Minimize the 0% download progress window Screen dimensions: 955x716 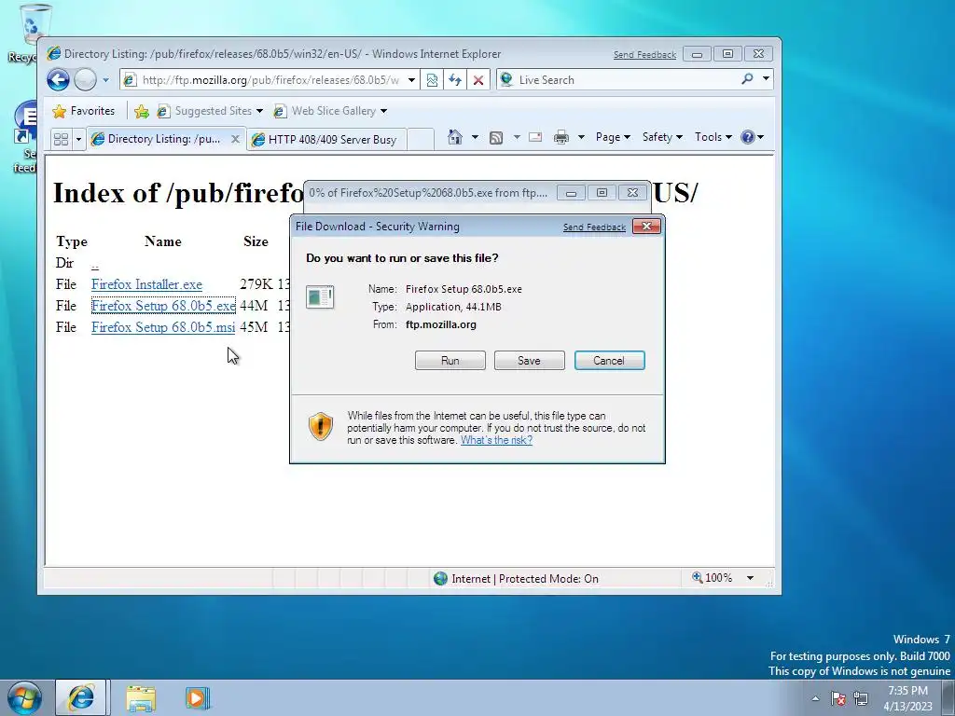click(571, 193)
